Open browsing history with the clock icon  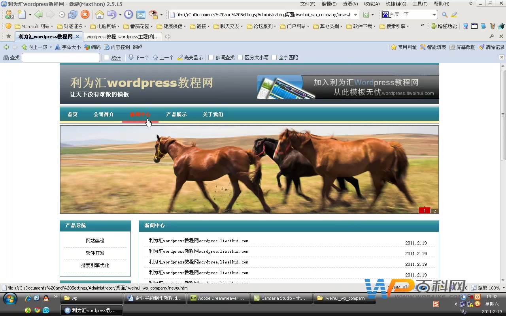129,15
